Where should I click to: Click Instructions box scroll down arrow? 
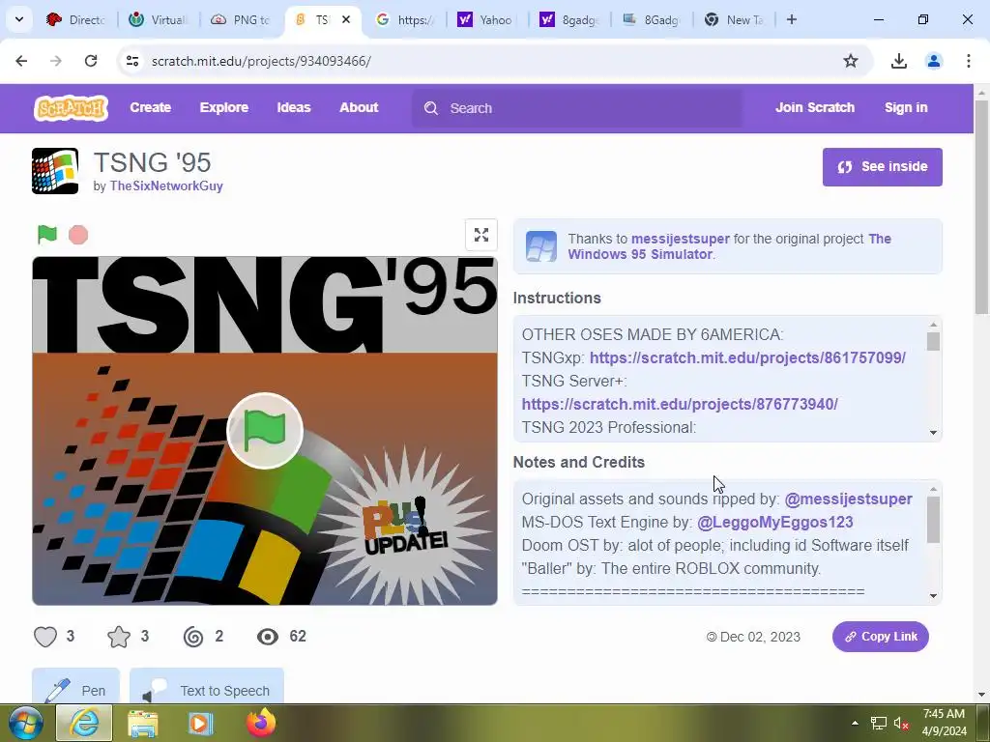933,433
